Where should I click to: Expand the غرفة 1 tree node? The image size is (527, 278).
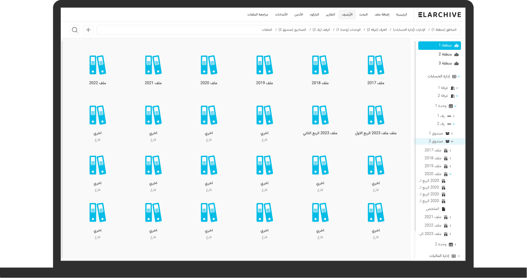coord(457,88)
